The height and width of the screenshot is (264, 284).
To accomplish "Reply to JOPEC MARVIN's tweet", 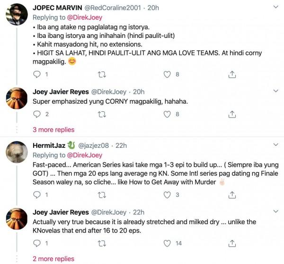I will [37, 74].
